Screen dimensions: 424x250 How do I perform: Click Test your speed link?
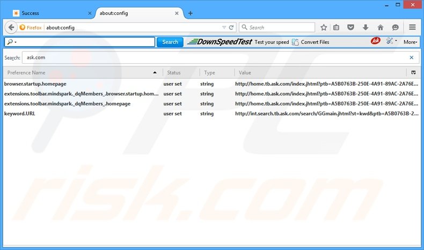point(272,42)
